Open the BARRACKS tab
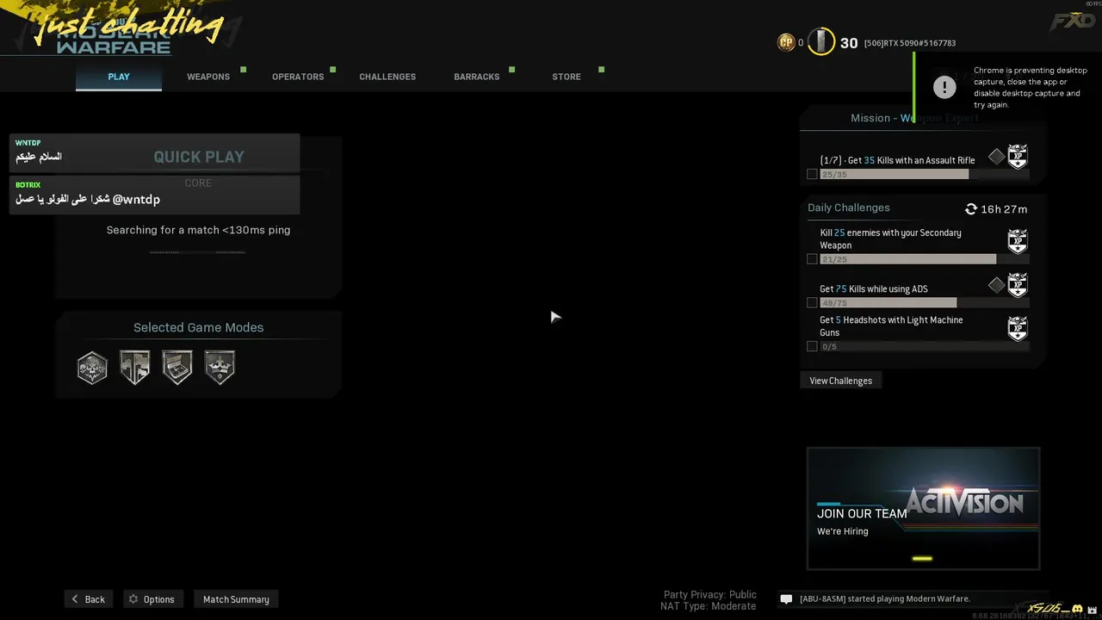Image resolution: width=1102 pixels, height=620 pixels. pyautogui.click(x=477, y=77)
